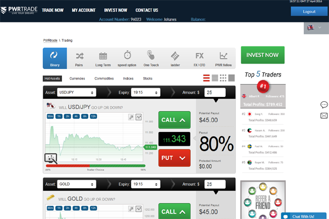Show candlestick chart for USD/JPY
This screenshot has width=329, height=219.
132,117
